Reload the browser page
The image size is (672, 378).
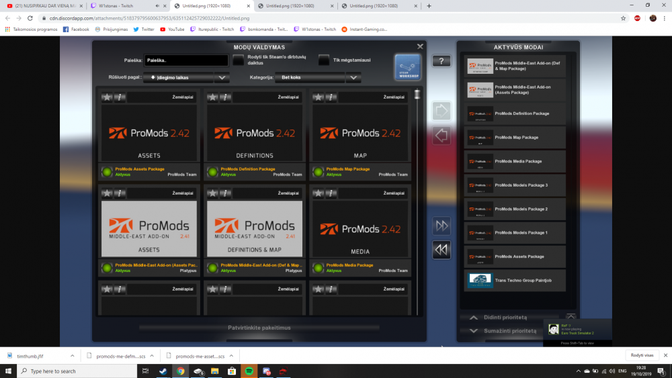coord(30,18)
